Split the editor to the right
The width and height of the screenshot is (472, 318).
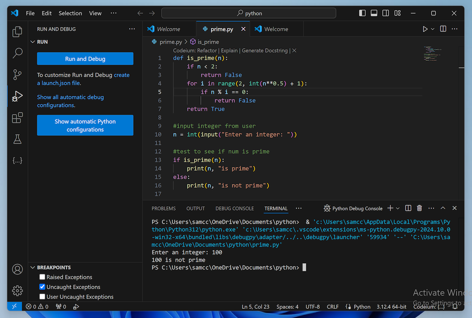click(443, 29)
